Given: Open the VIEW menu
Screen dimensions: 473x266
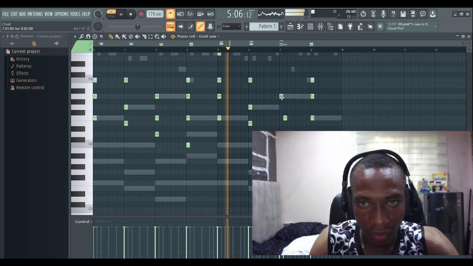Looking at the screenshot, I should [49, 14].
